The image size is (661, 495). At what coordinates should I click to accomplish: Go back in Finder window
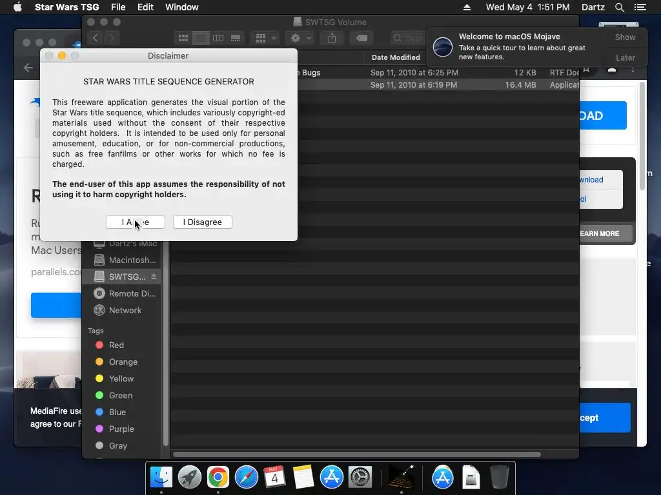(x=96, y=38)
